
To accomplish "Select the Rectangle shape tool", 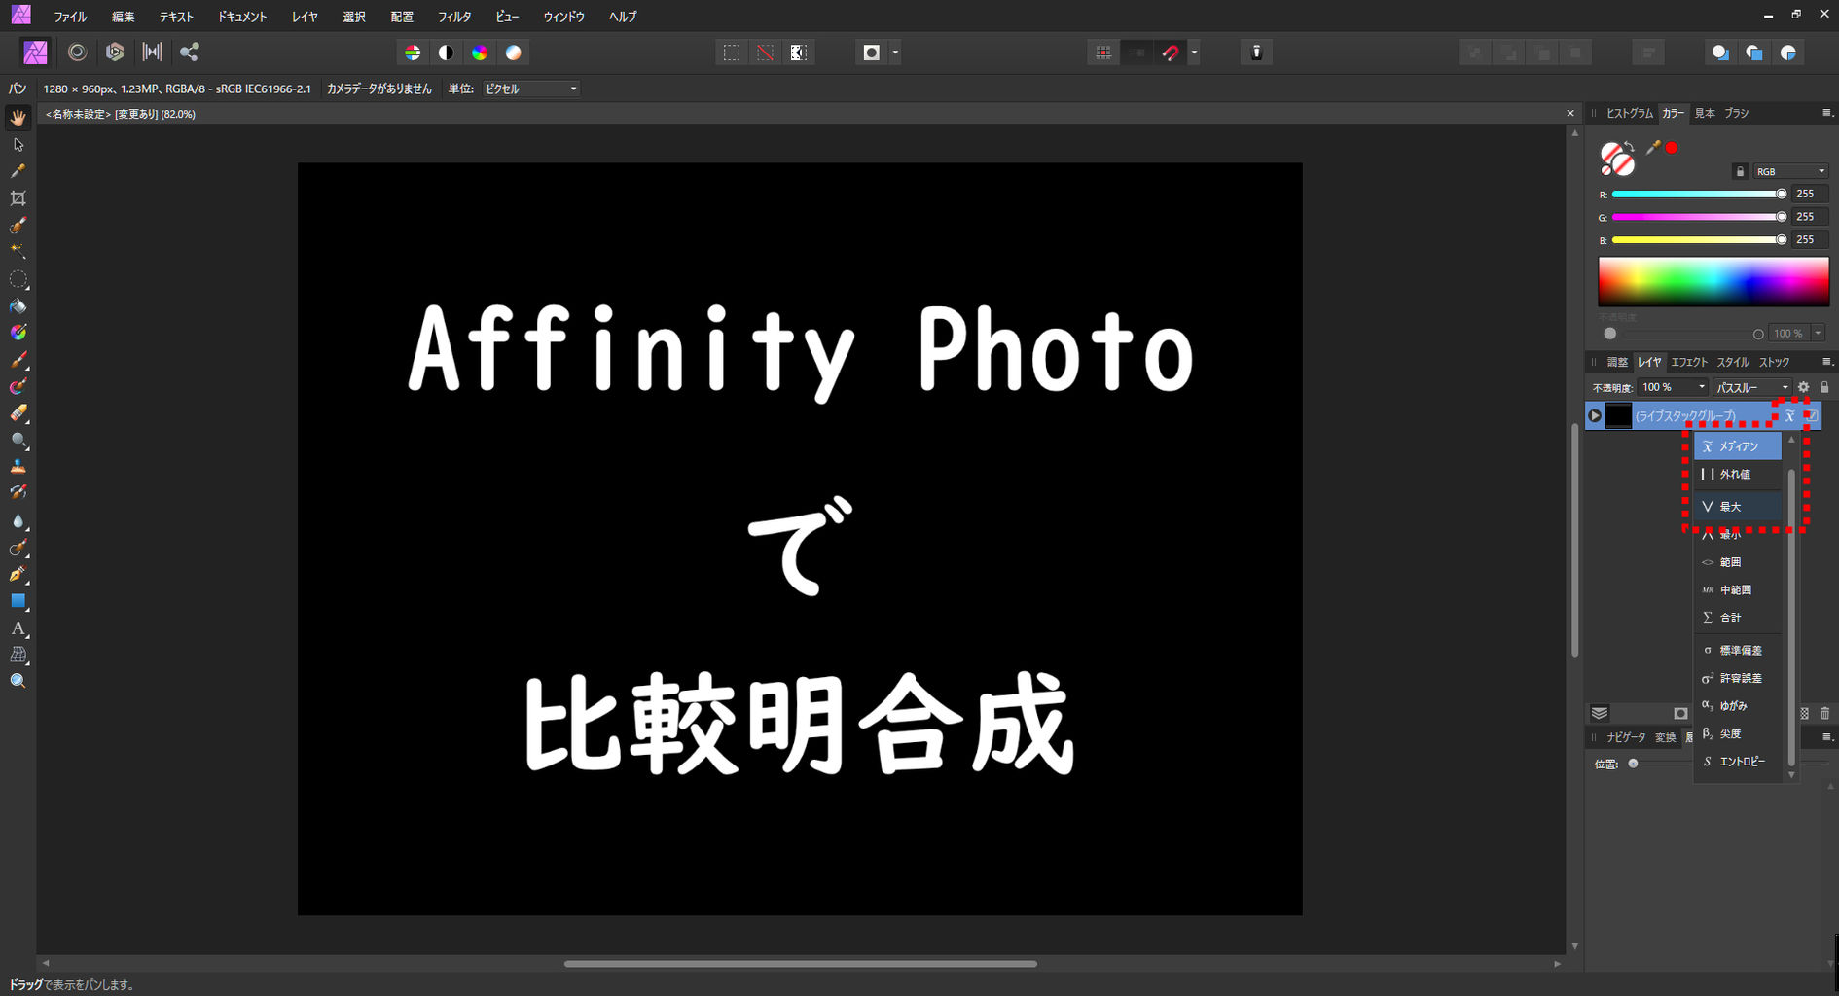I will coord(18,601).
